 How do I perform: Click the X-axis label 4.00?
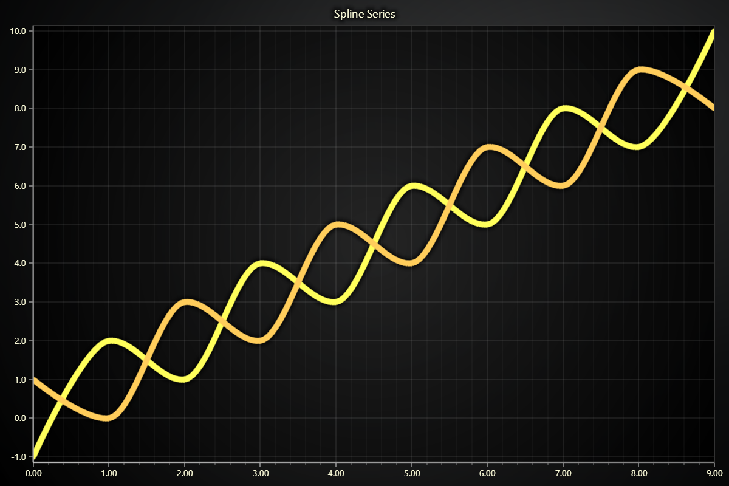click(336, 473)
